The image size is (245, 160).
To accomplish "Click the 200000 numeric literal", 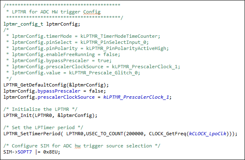I will click(x=135, y=134).
